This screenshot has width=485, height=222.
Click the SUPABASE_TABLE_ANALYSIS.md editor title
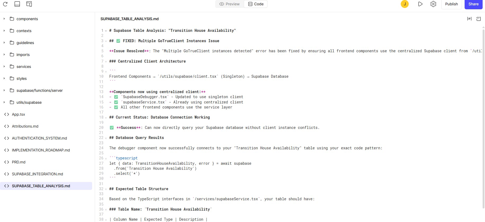[x=130, y=19]
